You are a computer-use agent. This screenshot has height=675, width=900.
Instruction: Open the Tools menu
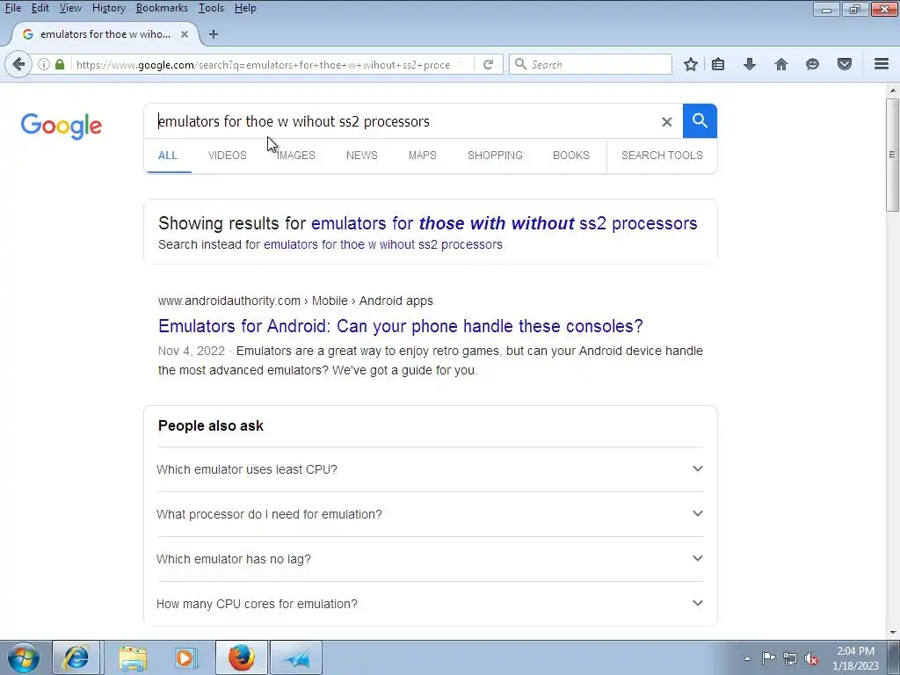click(211, 8)
